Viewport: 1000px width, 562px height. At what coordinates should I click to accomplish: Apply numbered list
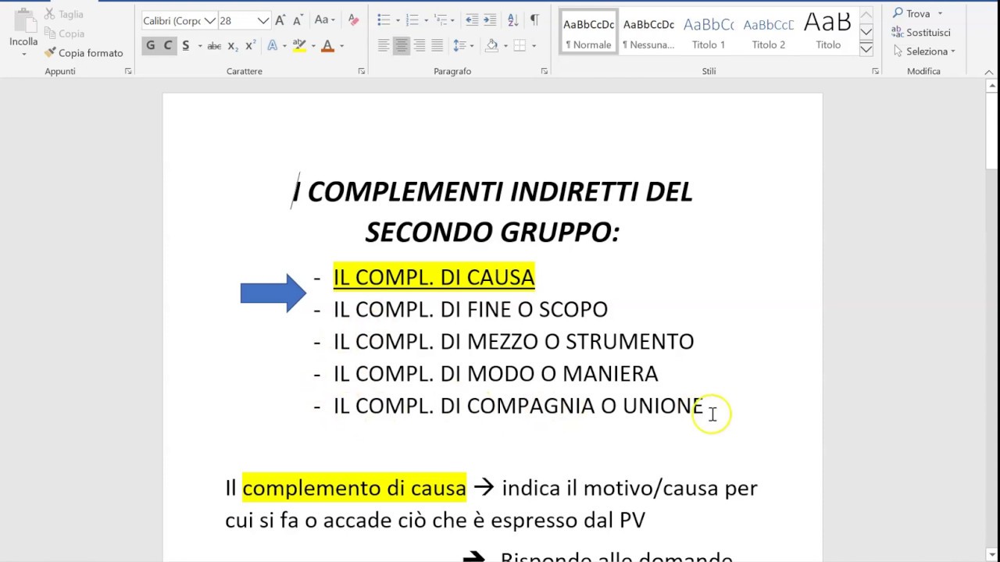click(412, 20)
